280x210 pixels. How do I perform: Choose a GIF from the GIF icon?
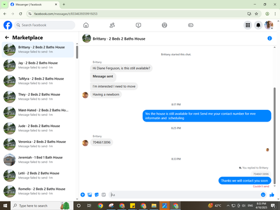click(x=104, y=195)
